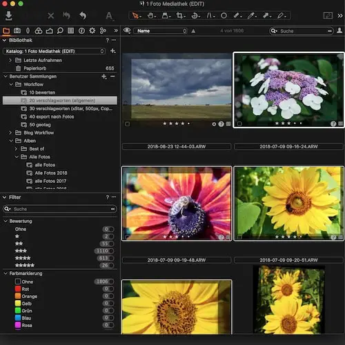Open the Capture camera tool tab

pos(17,30)
